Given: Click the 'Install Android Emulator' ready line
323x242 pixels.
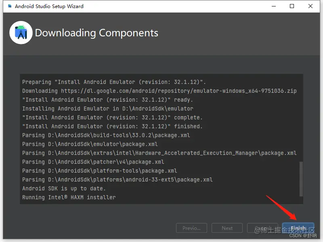Looking at the screenshot, I should (107, 100).
